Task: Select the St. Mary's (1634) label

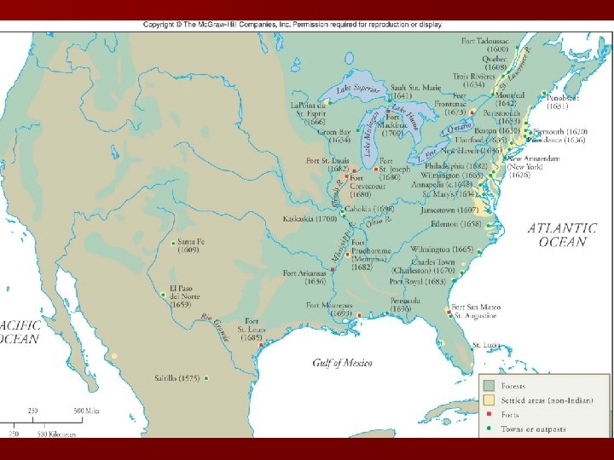Action: 450,194
